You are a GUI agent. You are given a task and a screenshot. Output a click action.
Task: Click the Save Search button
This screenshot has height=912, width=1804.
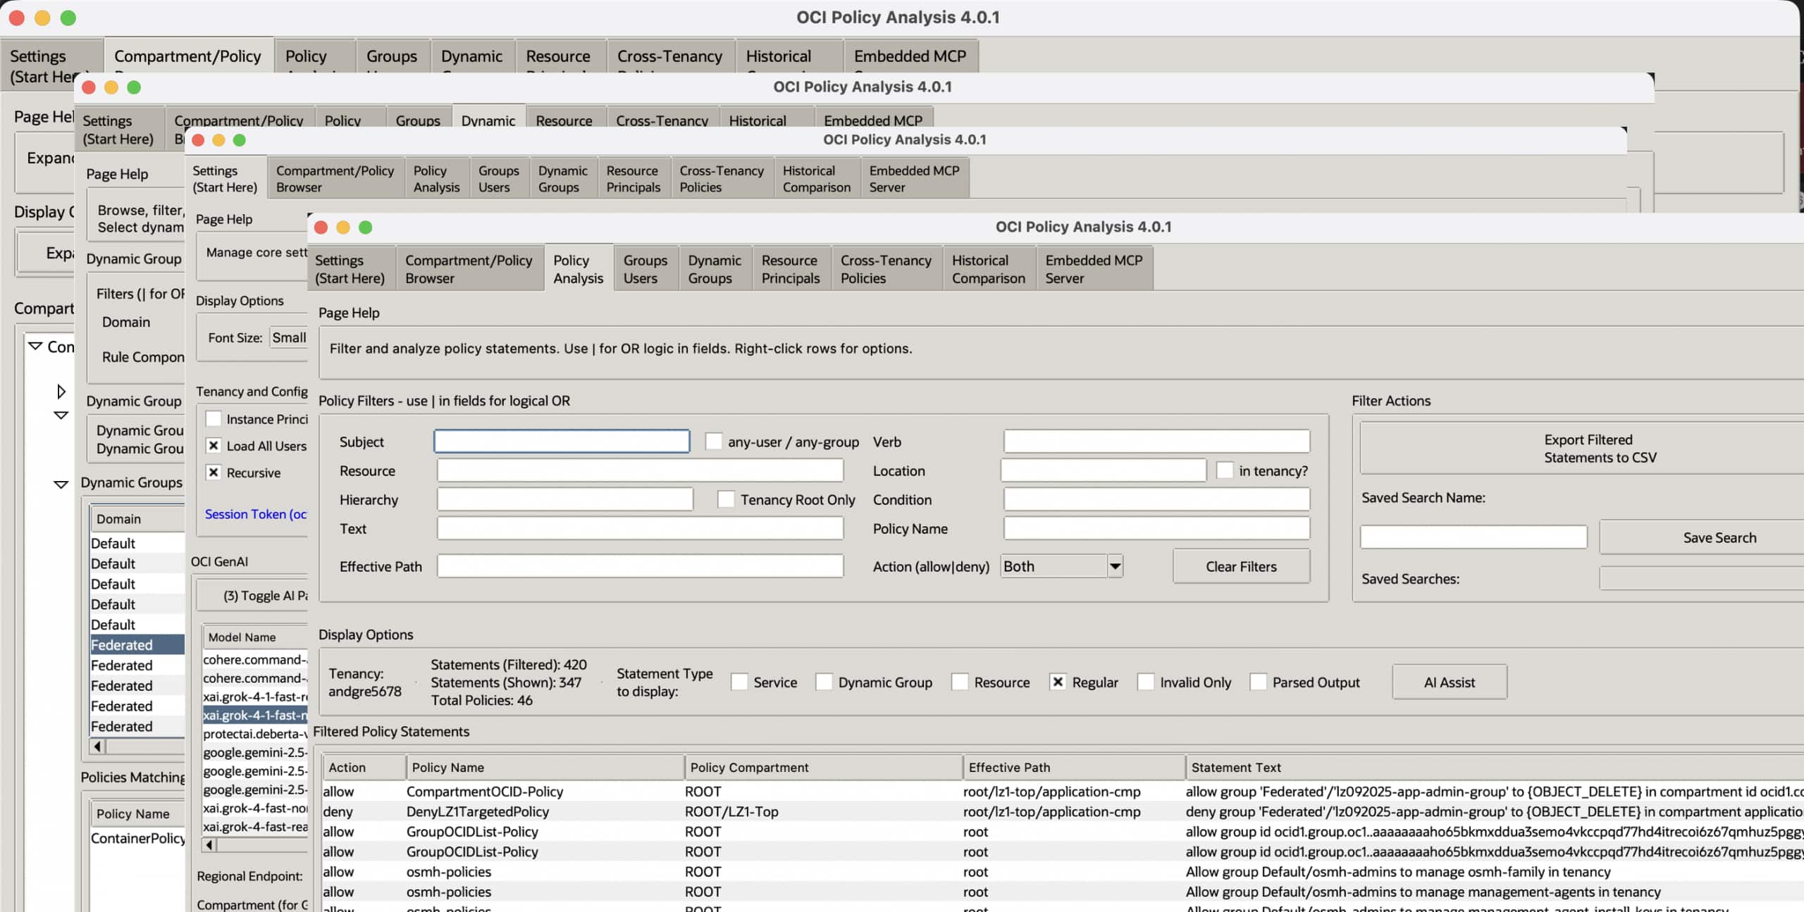[x=1719, y=537]
